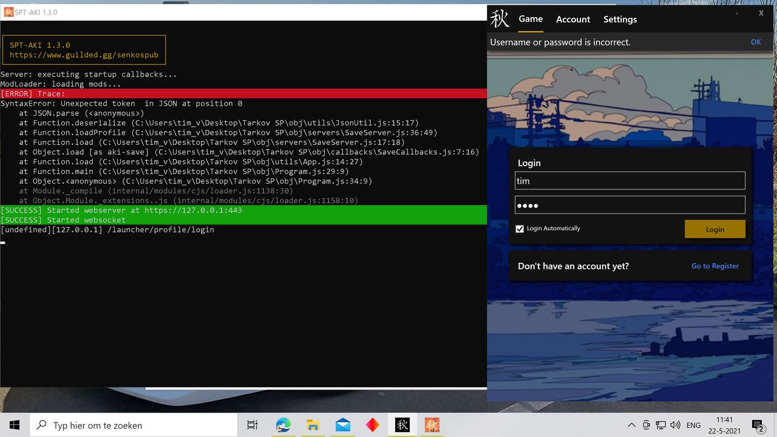Select the black launcher taskbar icon
The height and width of the screenshot is (437, 777).
pos(402,425)
